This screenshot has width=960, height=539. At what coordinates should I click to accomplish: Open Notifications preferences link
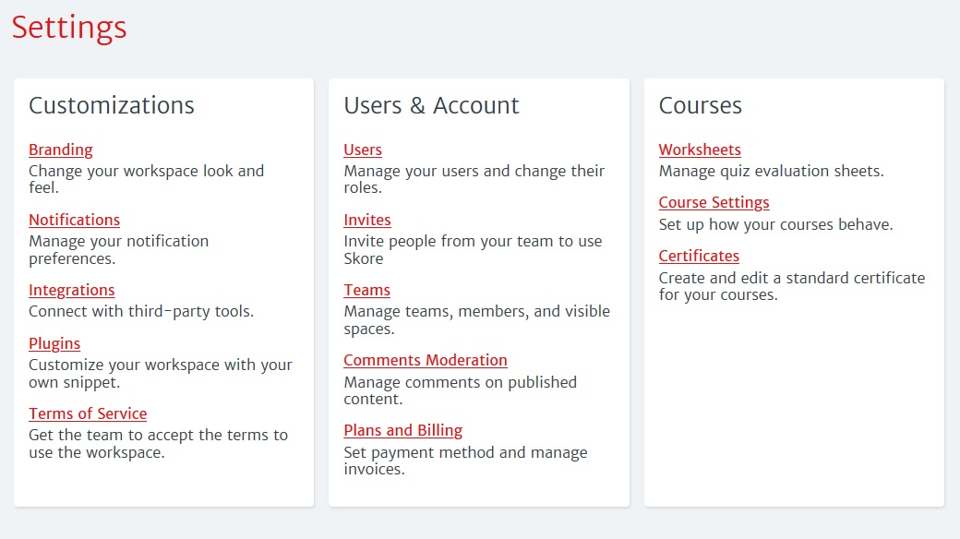point(74,220)
